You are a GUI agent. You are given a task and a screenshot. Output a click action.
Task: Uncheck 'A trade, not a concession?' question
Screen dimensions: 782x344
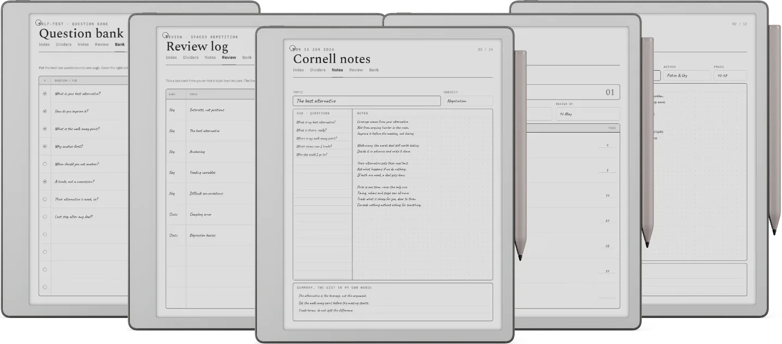pyautogui.click(x=45, y=182)
